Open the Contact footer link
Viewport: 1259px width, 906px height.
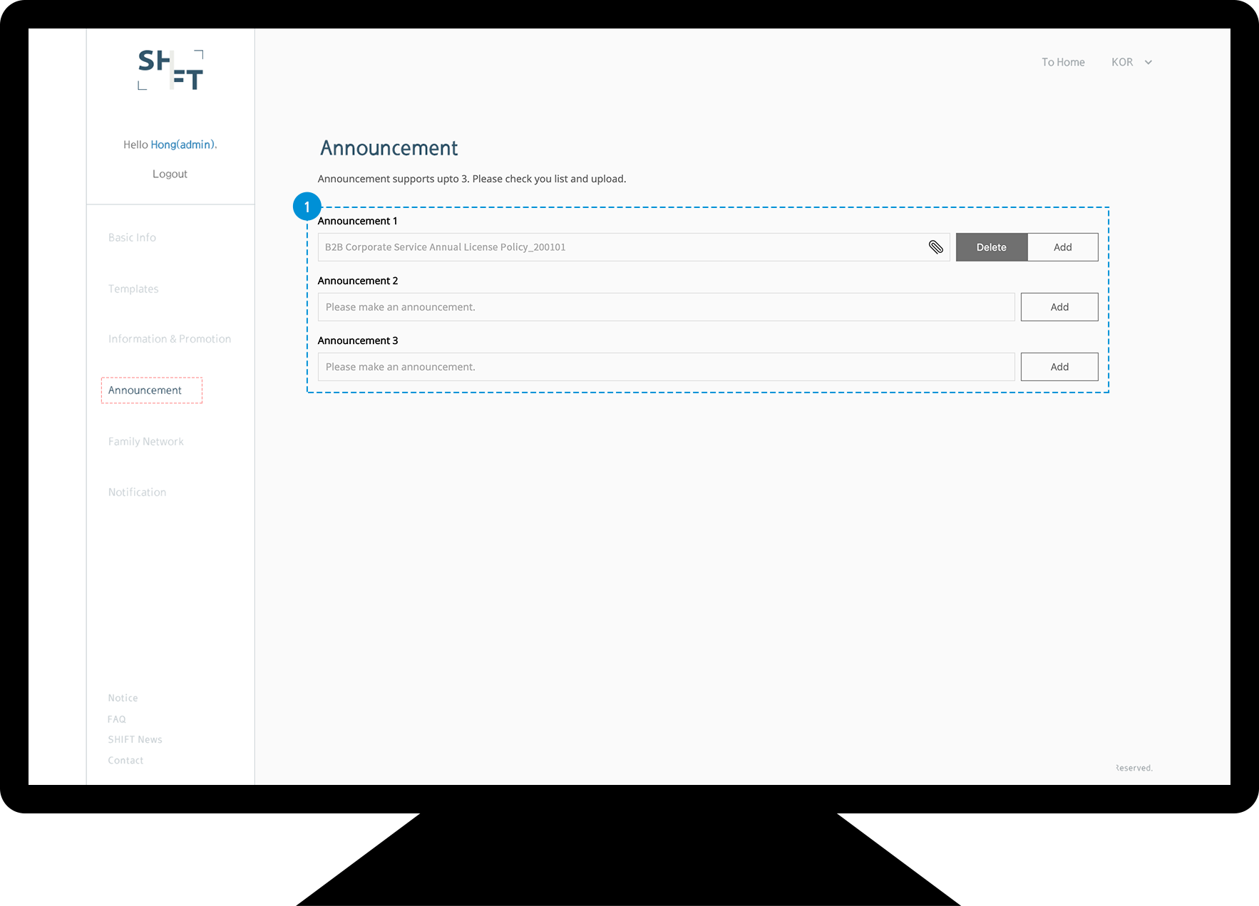coord(125,761)
